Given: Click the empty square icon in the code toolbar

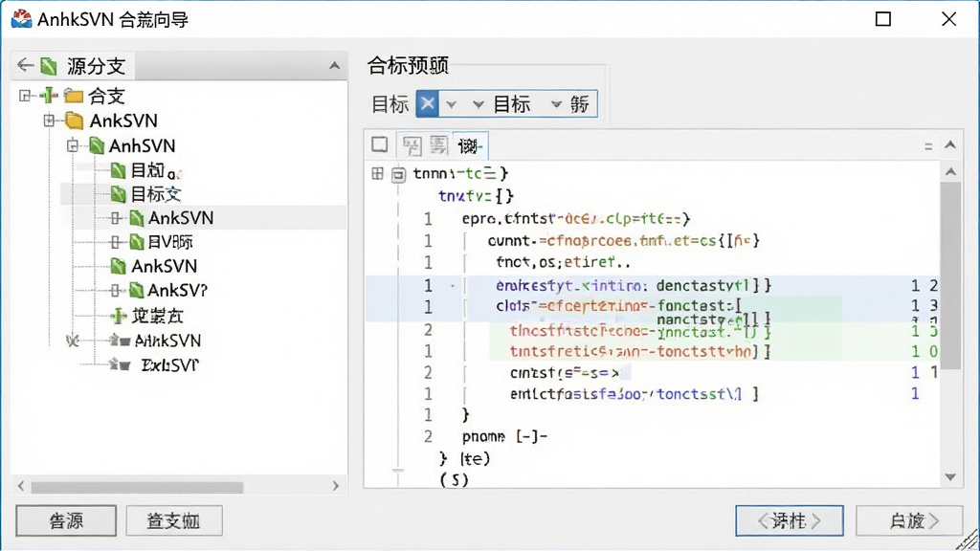Looking at the screenshot, I should click(x=379, y=144).
